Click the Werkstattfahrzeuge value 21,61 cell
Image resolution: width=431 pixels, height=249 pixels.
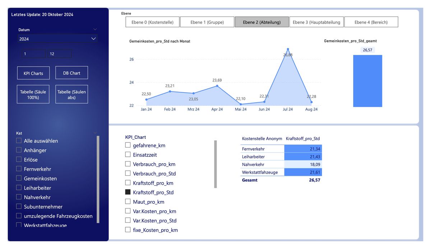coord(303,173)
